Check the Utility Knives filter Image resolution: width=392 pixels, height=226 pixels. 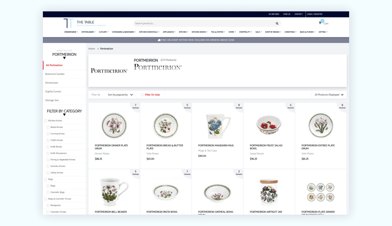pos(48,173)
